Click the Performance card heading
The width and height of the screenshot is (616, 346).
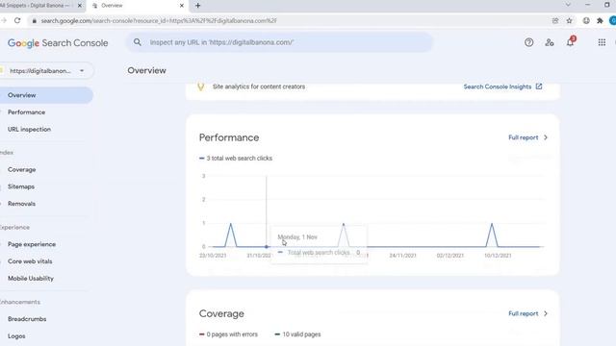click(229, 137)
